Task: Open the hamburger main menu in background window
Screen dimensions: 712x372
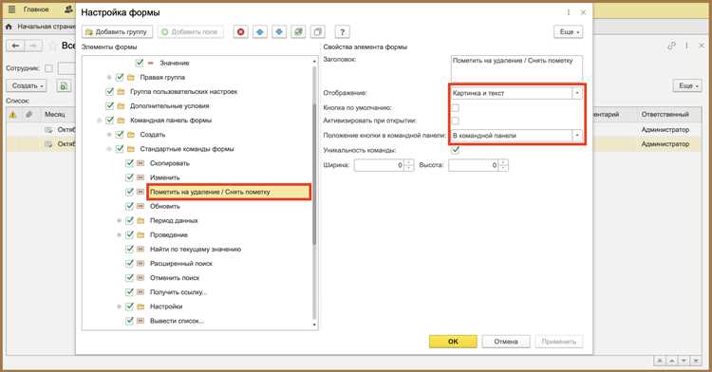Action: [x=11, y=9]
